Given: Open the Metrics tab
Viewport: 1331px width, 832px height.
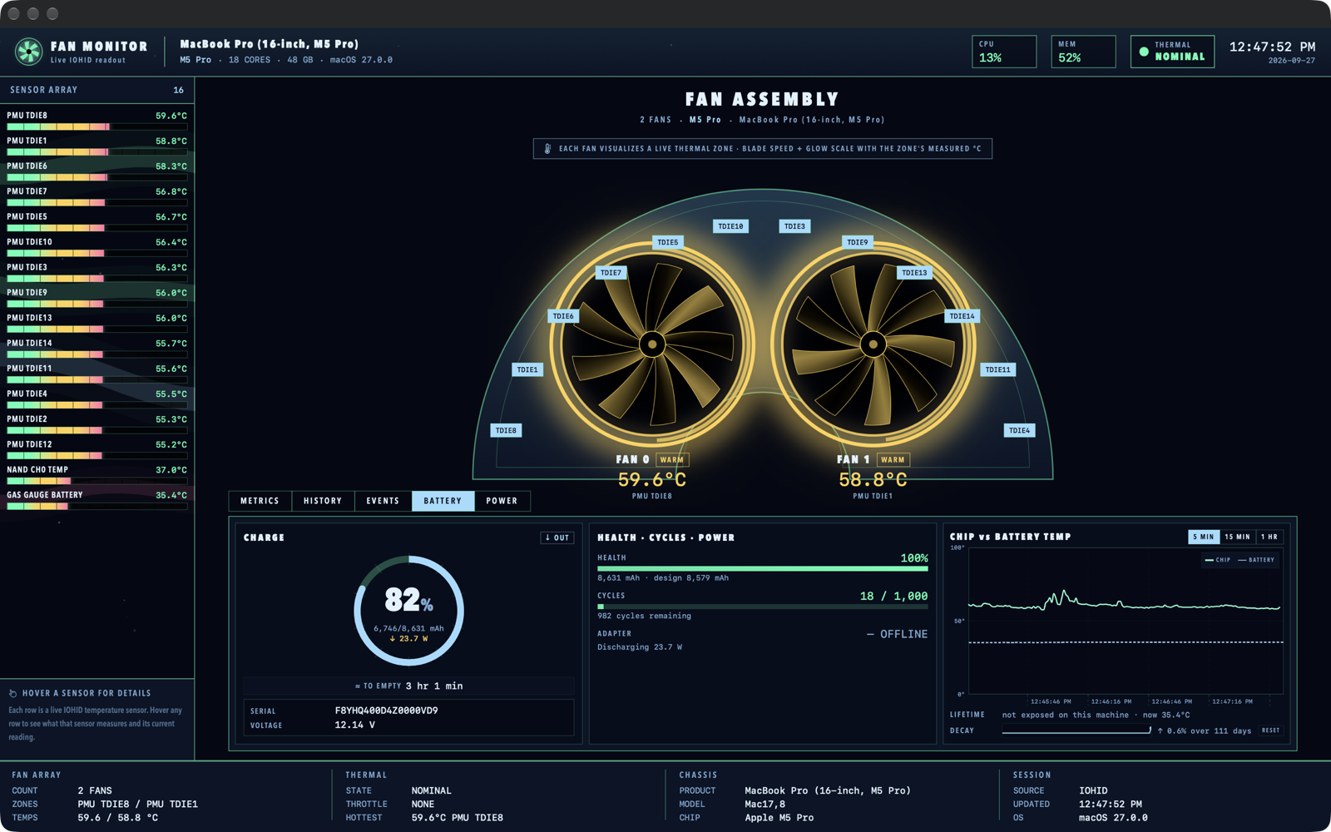Looking at the screenshot, I should pos(260,501).
